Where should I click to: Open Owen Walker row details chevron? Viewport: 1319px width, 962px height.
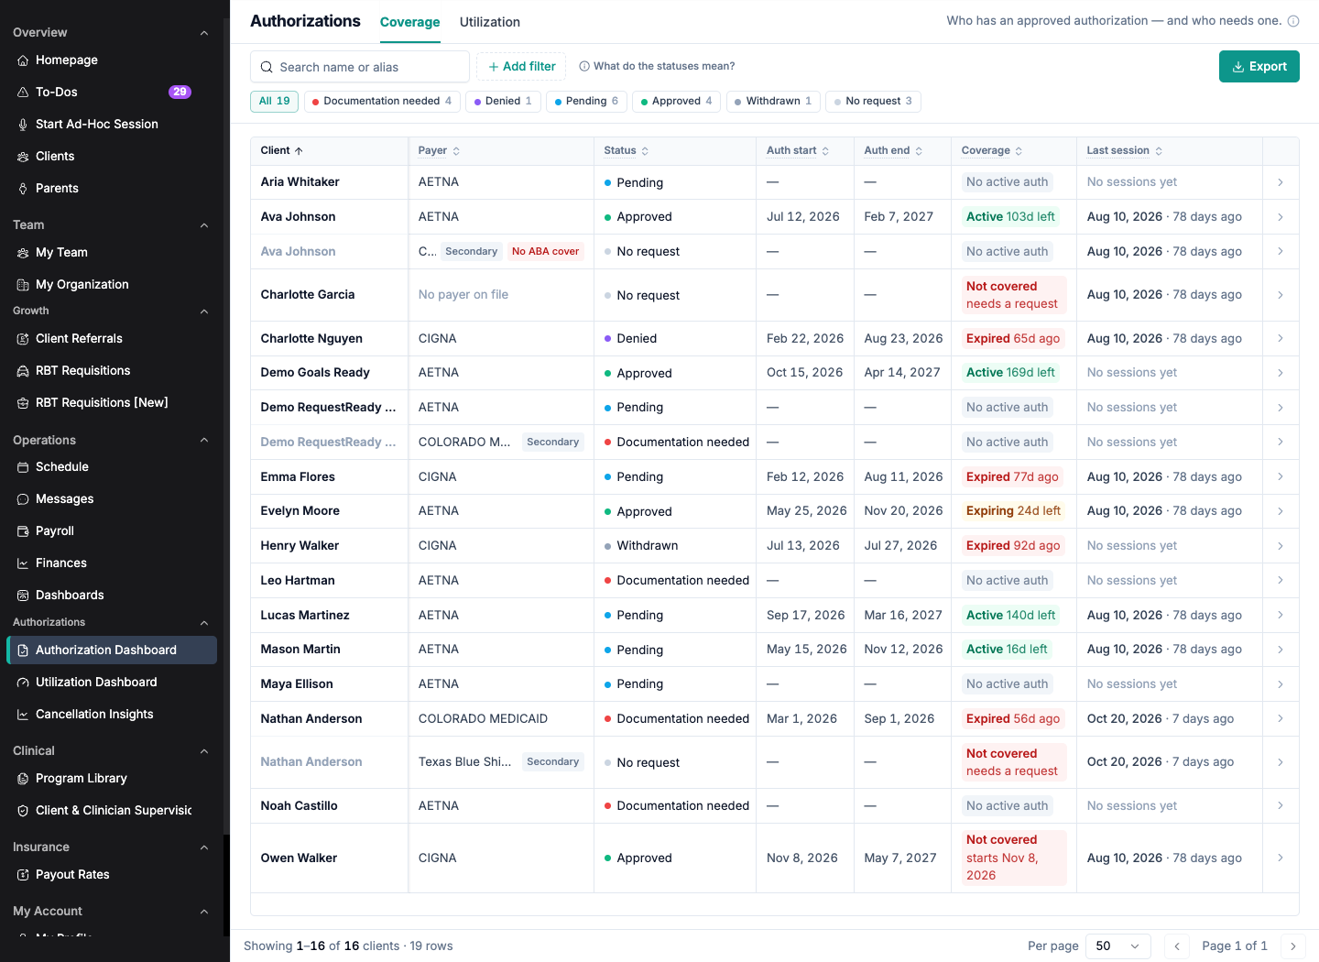coord(1281,858)
